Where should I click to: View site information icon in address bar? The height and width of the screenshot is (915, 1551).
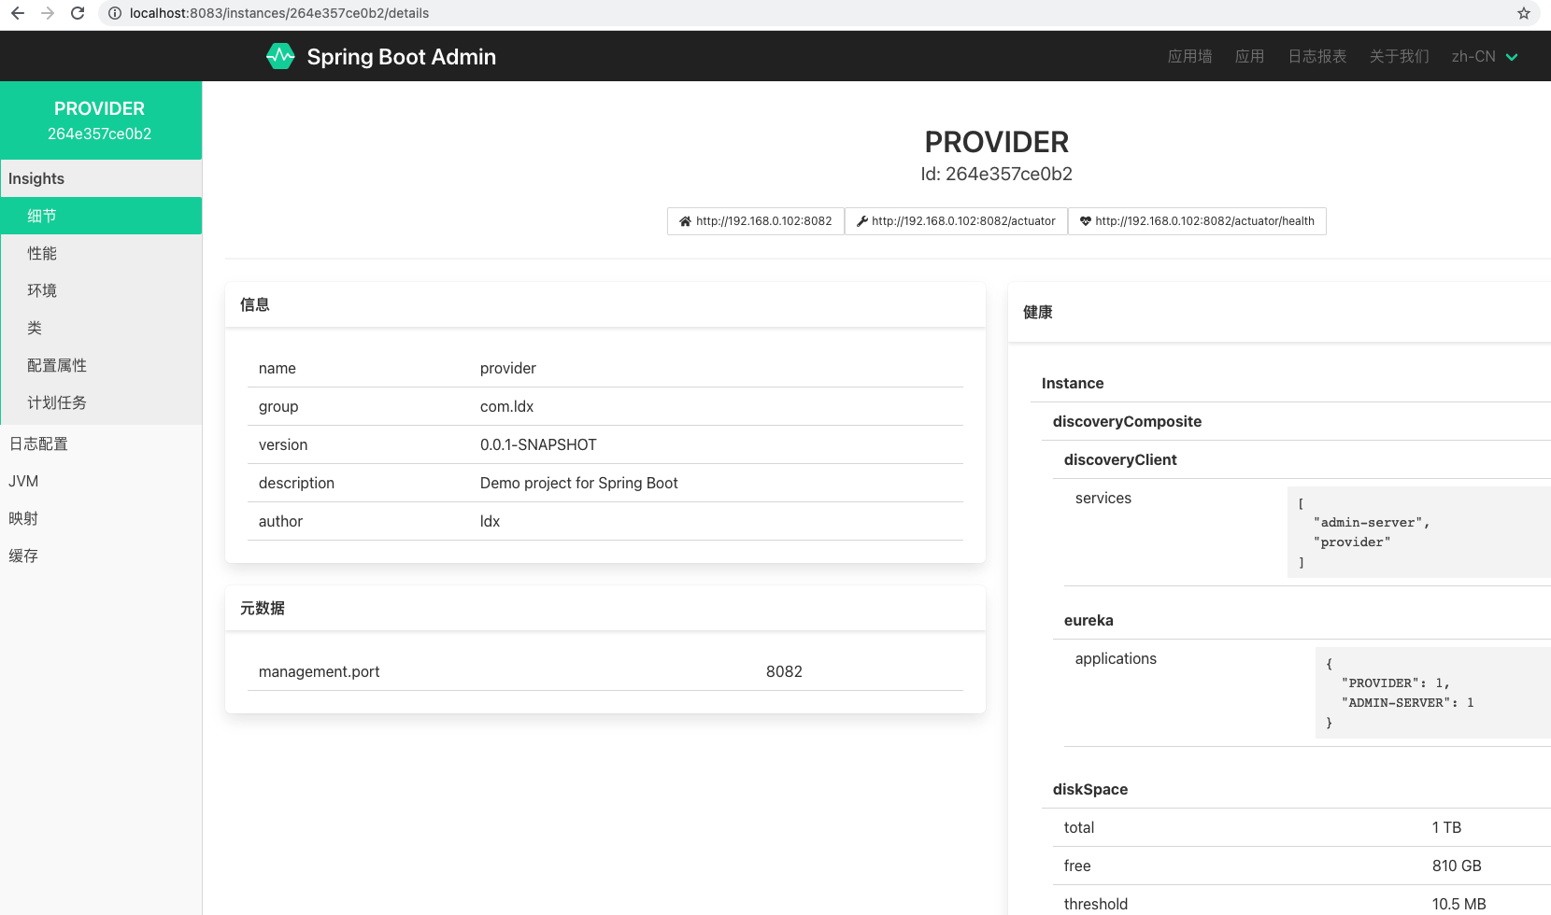pyautogui.click(x=115, y=13)
